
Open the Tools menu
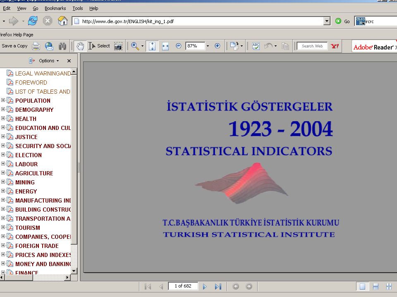click(x=78, y=8)
